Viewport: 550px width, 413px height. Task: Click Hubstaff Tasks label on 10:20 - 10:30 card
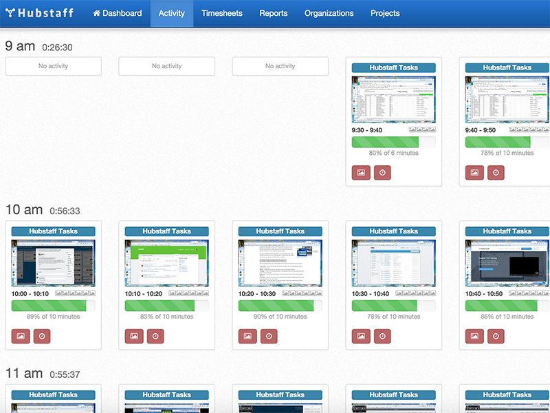pos(280,231)
